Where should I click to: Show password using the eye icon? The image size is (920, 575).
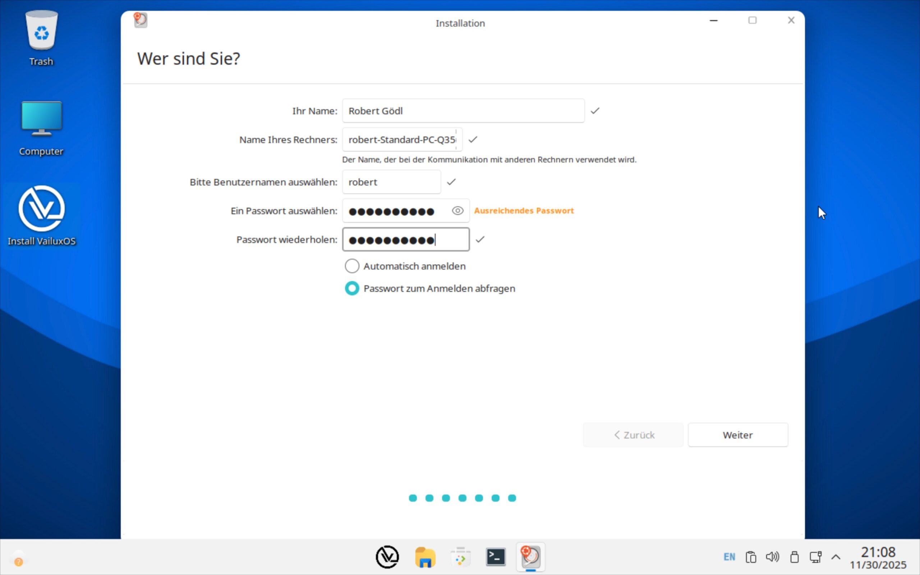click(x=457, y=211)
